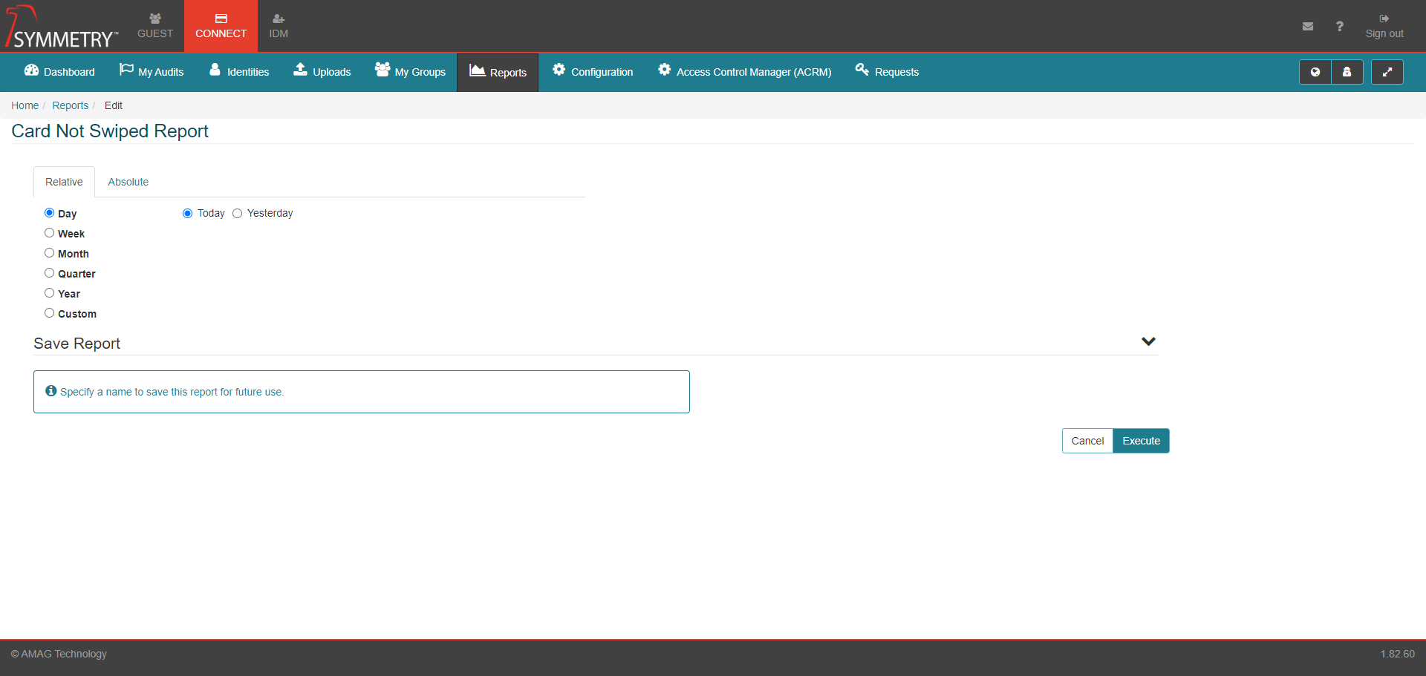Click the Execute button
Viewport: 1426px width, 676px height.
coord(1141,441)
